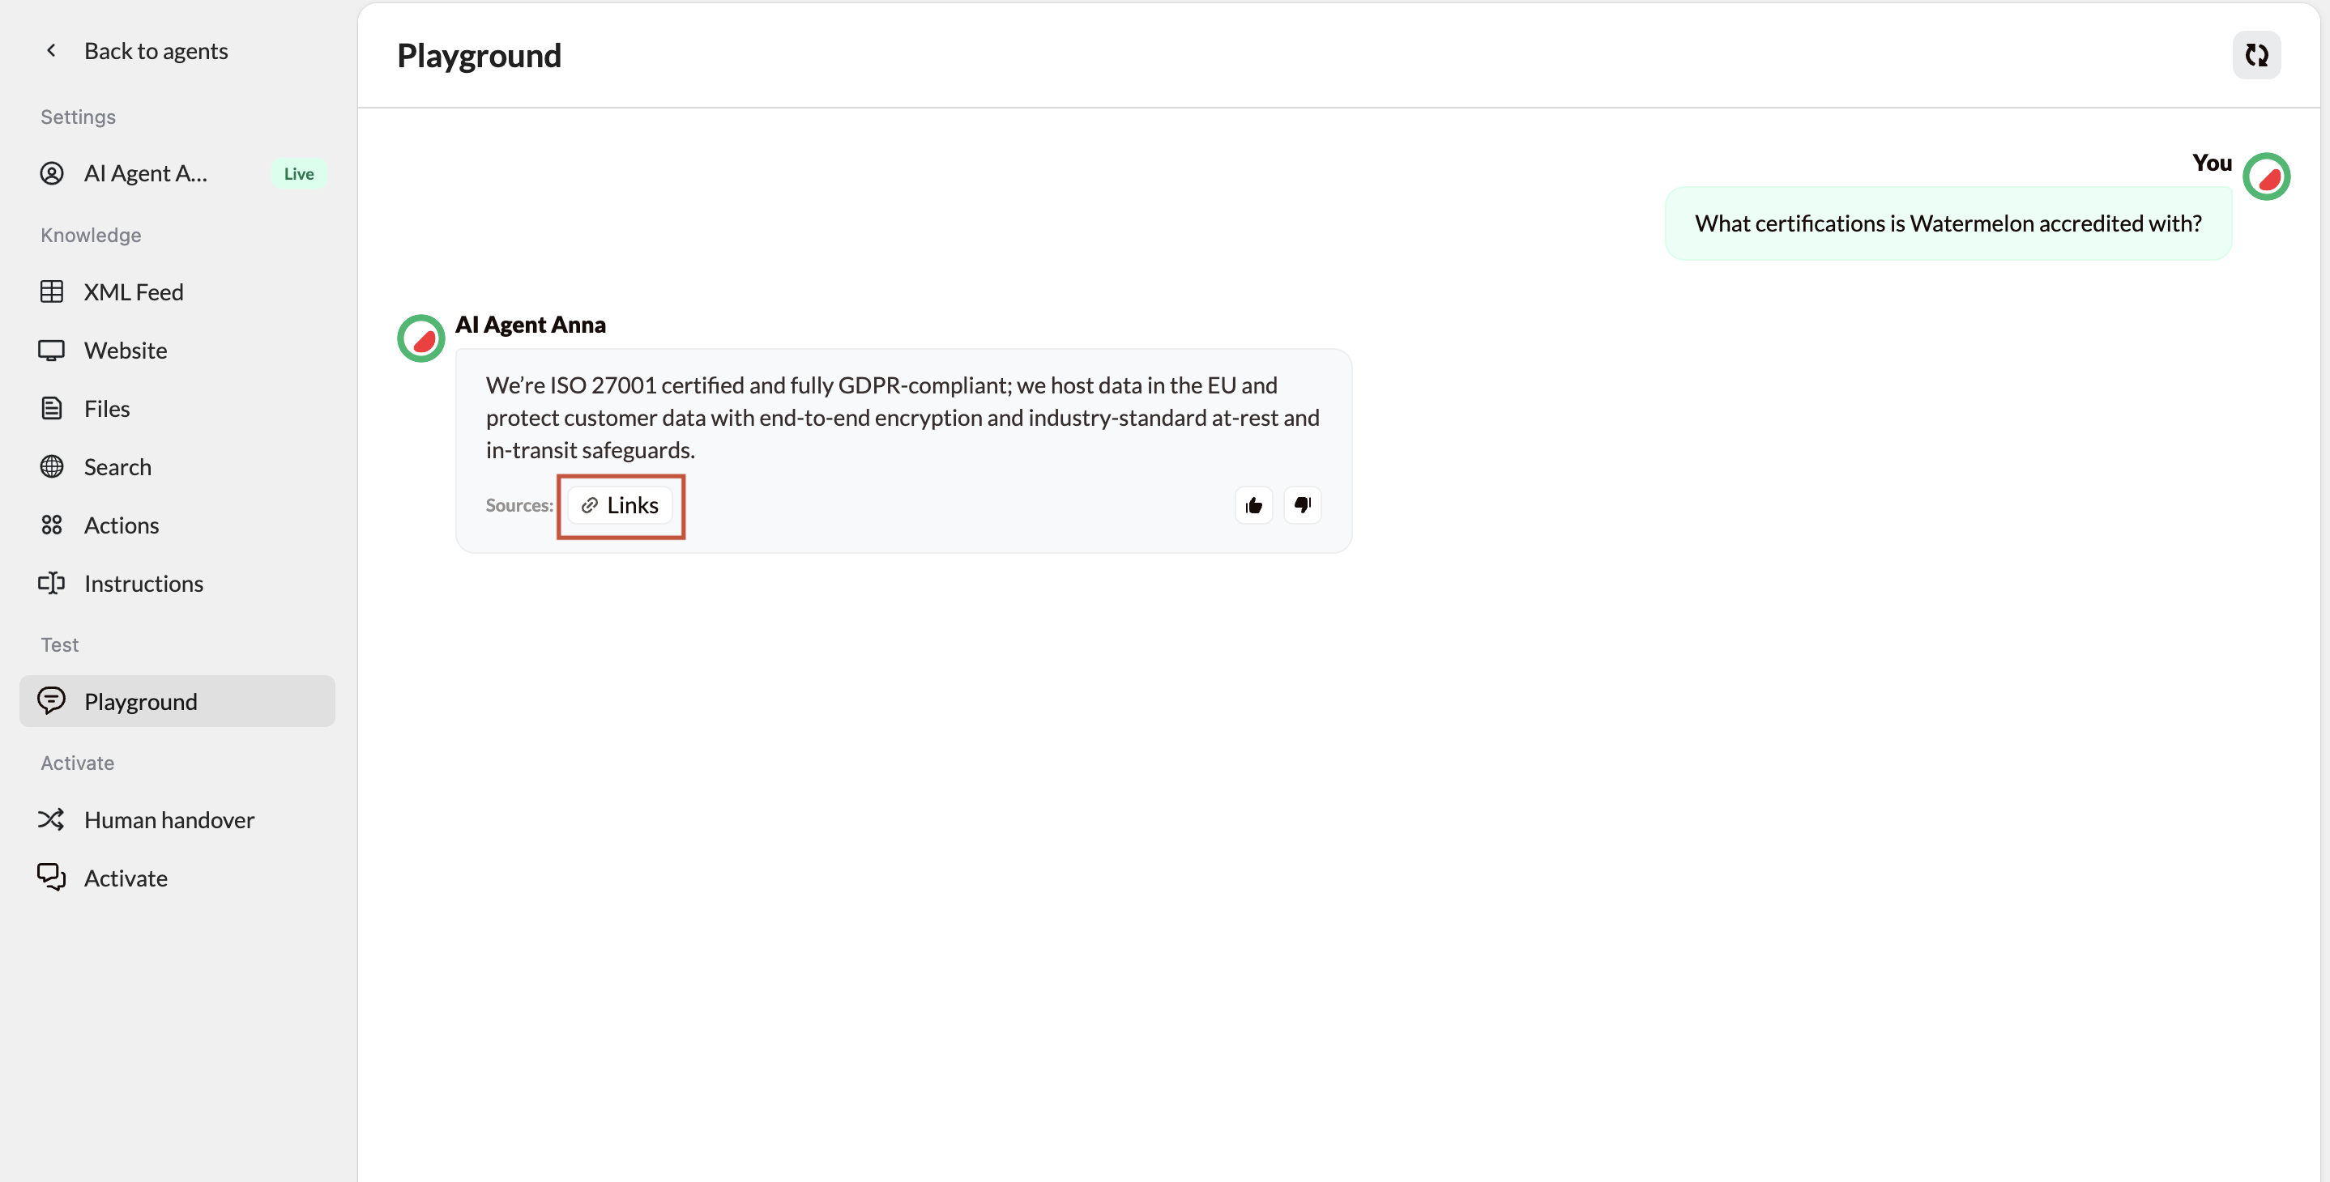Open the Links source button
Image resolution: width=2330 pixels, height=1182 pixels.
pyautogui.click(x=621, y=505)
